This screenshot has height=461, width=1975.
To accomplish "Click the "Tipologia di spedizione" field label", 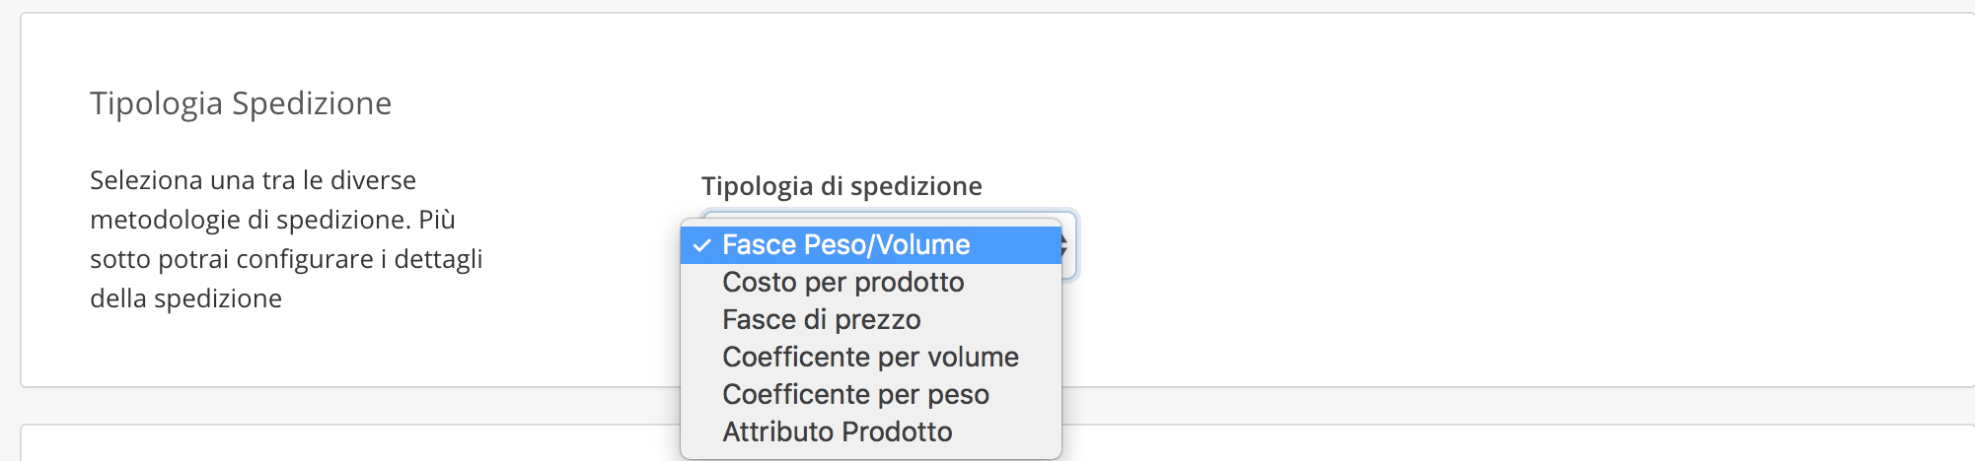I will [841, 186].
